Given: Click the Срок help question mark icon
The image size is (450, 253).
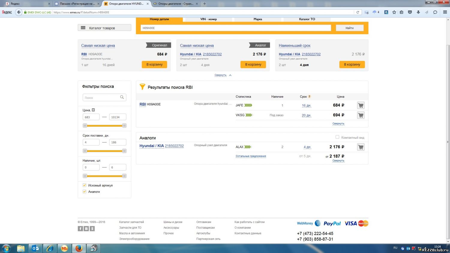Looking at the screenshot, I should (309, 97).
